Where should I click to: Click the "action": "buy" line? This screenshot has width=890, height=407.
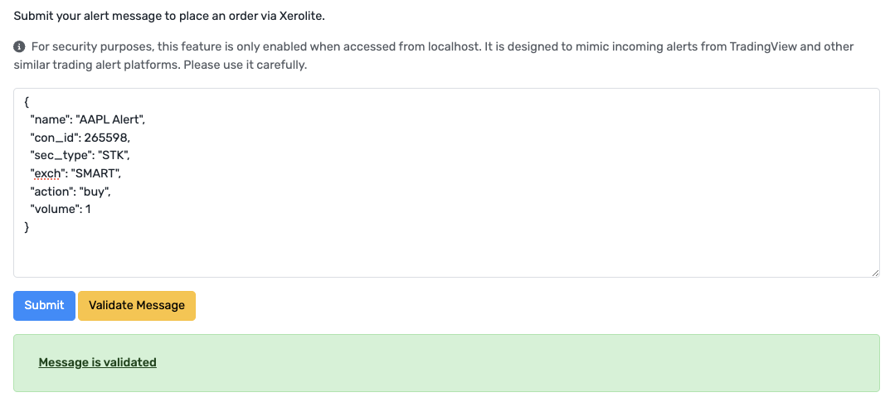coord(71,191)
